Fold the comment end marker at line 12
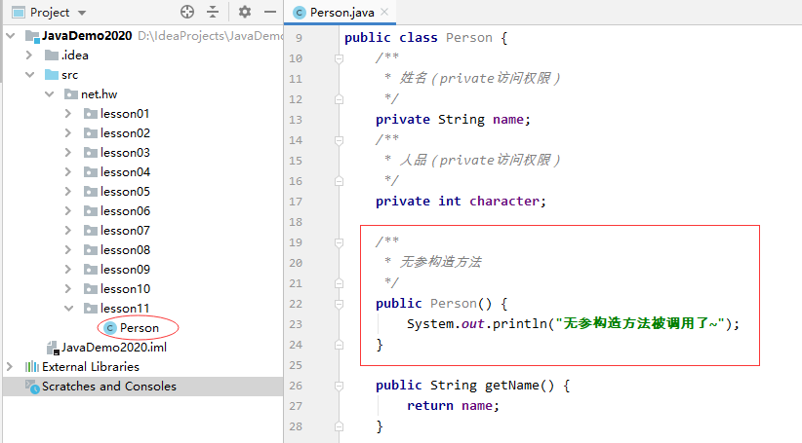802x443 pixels. tap(339, 99)
